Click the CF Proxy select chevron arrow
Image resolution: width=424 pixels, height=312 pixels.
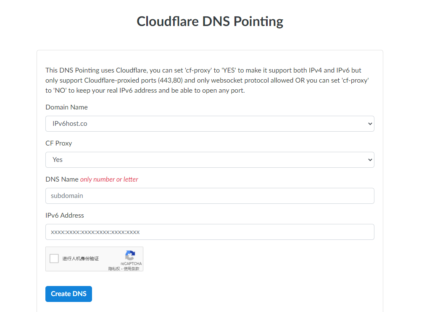pyautogui.click(x=370, y=160)
